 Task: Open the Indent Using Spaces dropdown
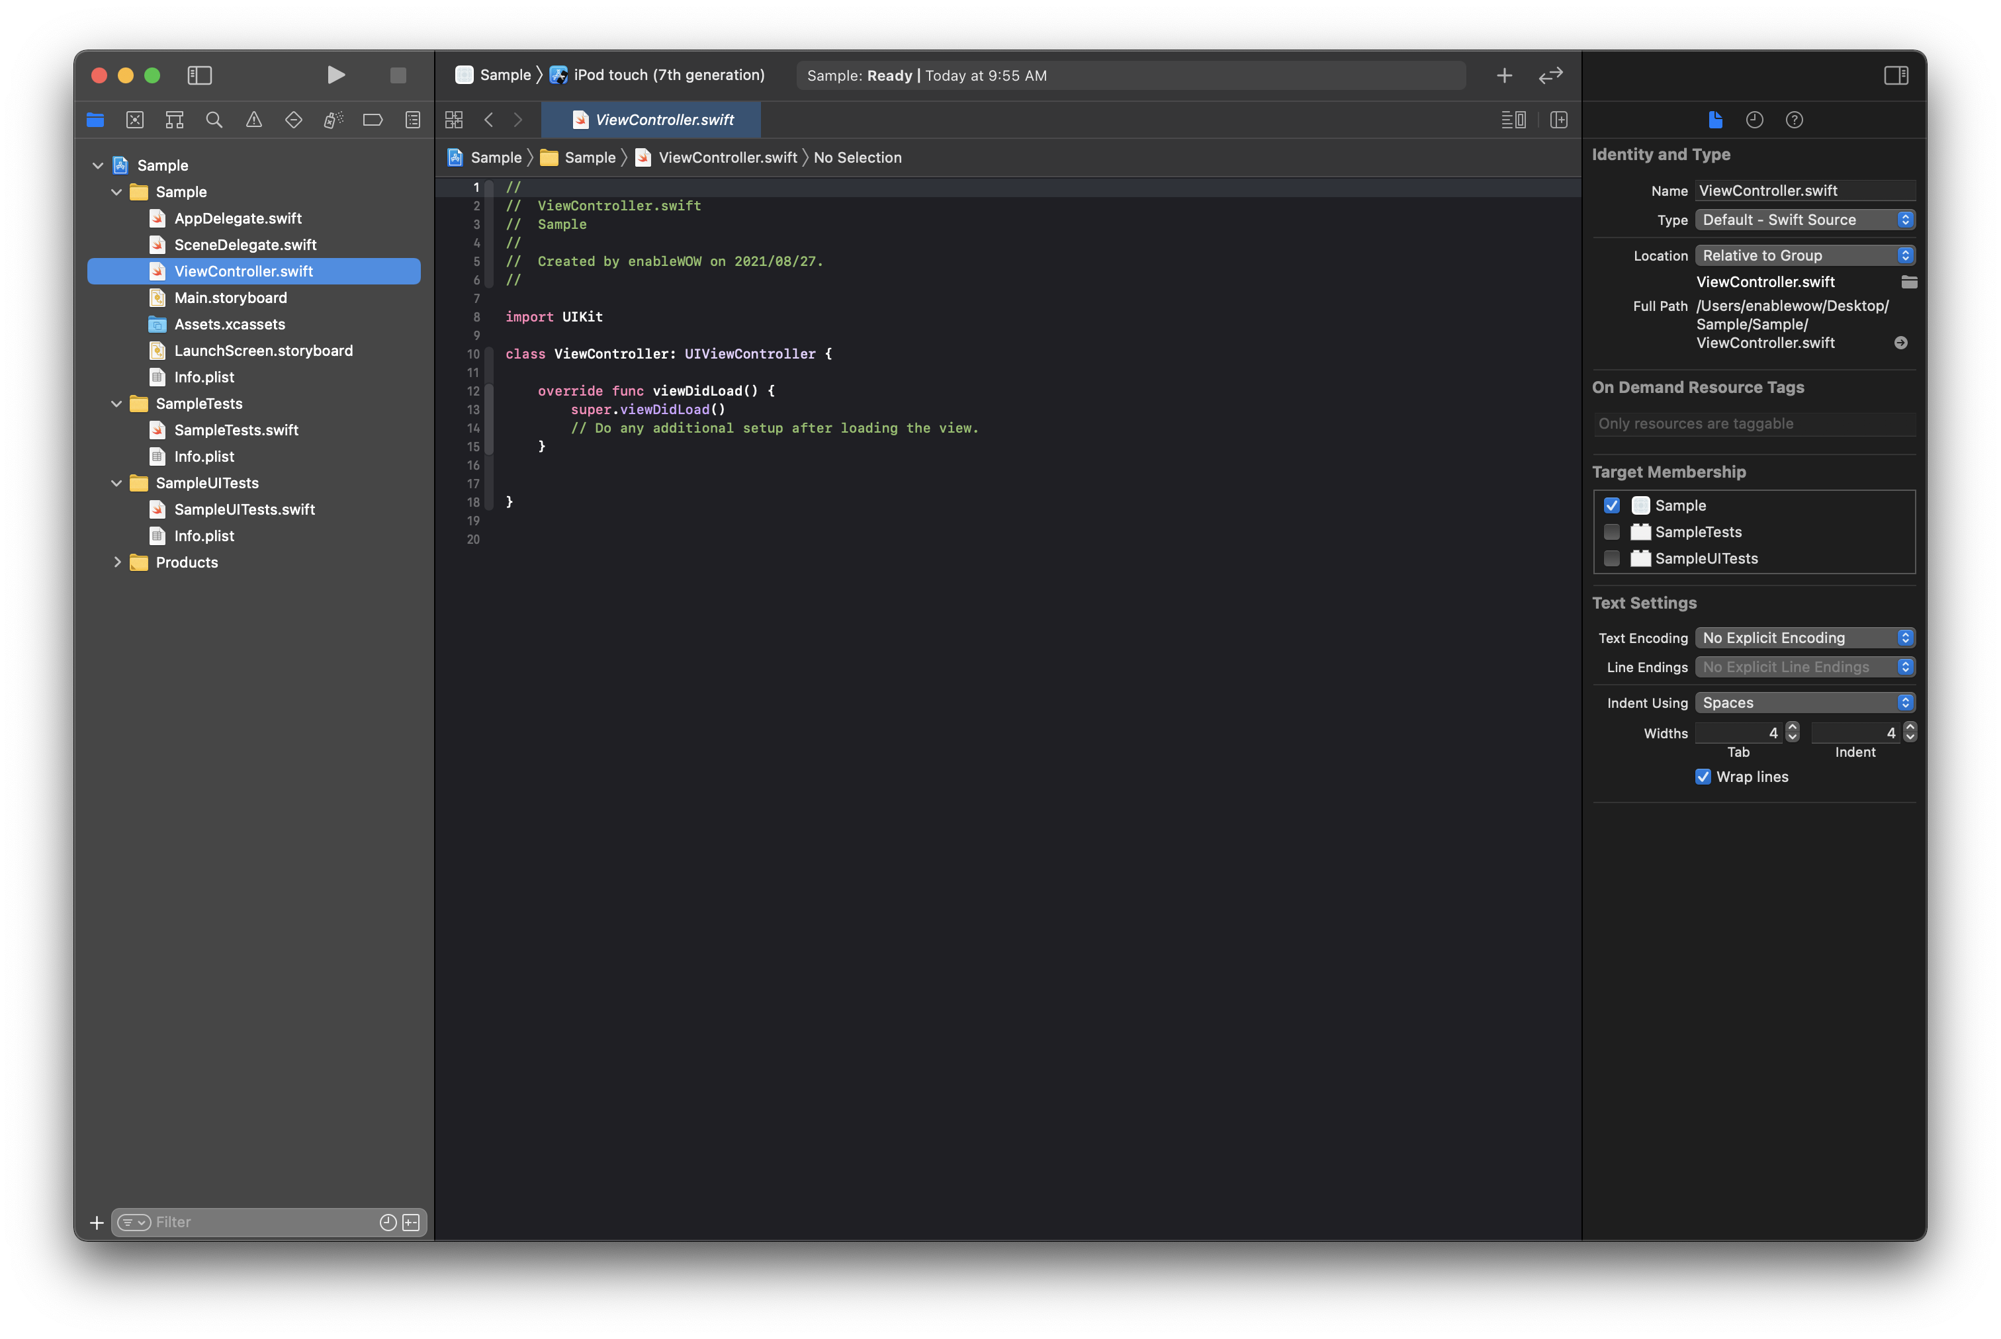tap(1804, 703)
